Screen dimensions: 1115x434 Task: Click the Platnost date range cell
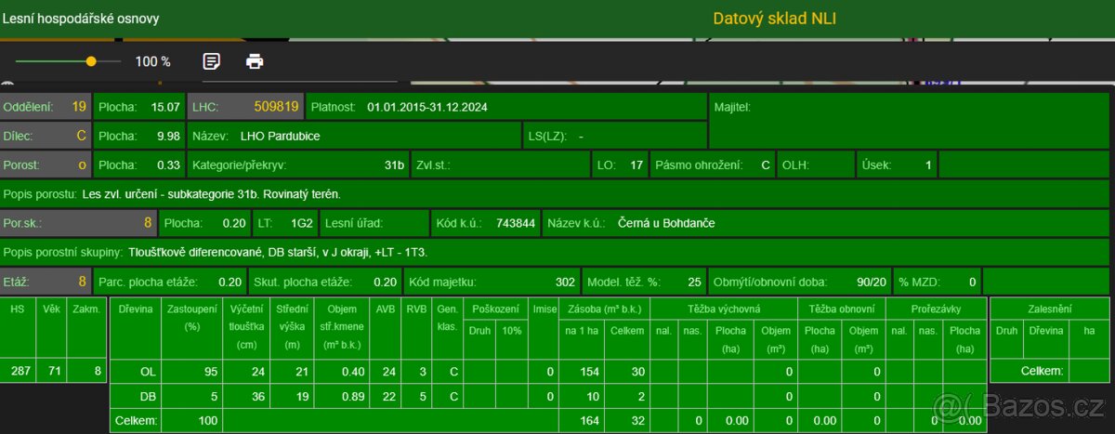(x=505, y=107)
